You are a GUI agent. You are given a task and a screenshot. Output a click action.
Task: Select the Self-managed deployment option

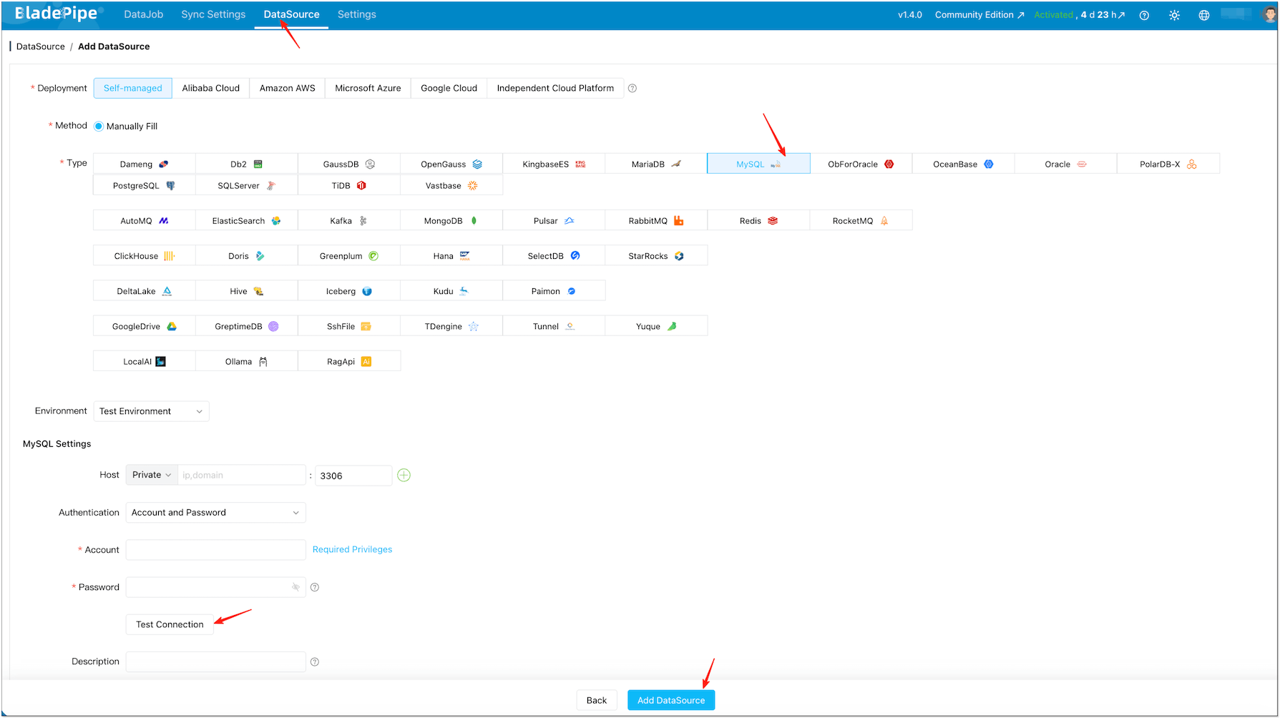pos(132,88)
